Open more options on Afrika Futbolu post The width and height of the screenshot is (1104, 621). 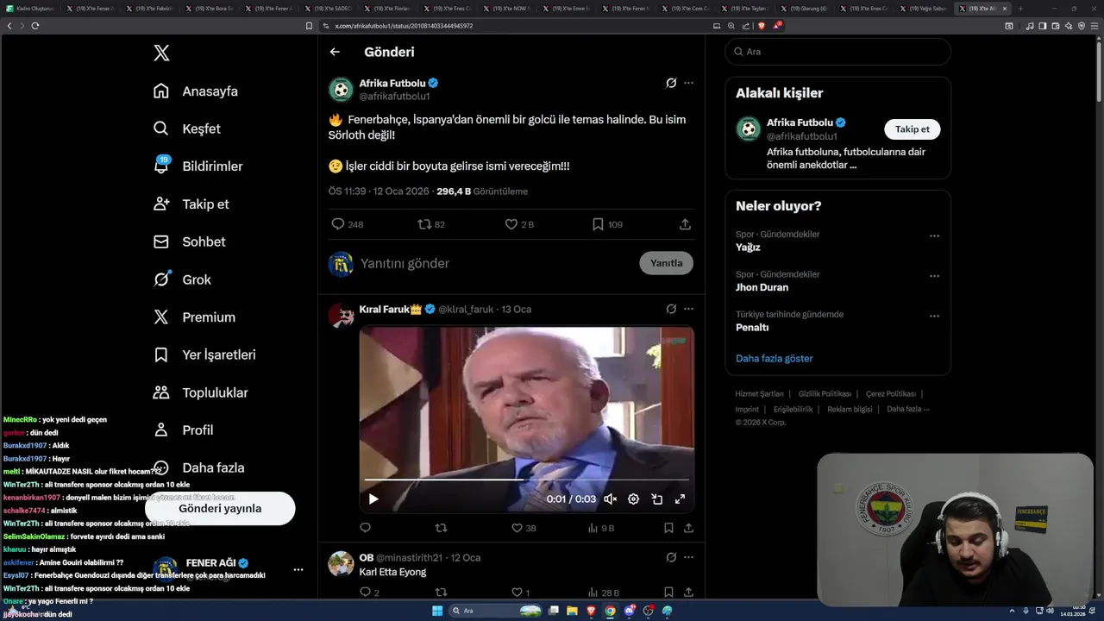pos(688,83)
